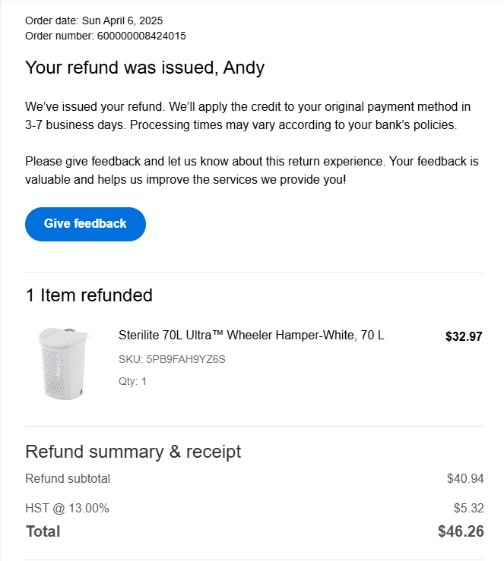Screen dimensions: 504x561
Task: Click the white hamper product thumbnail
Action: pos(63,361)
